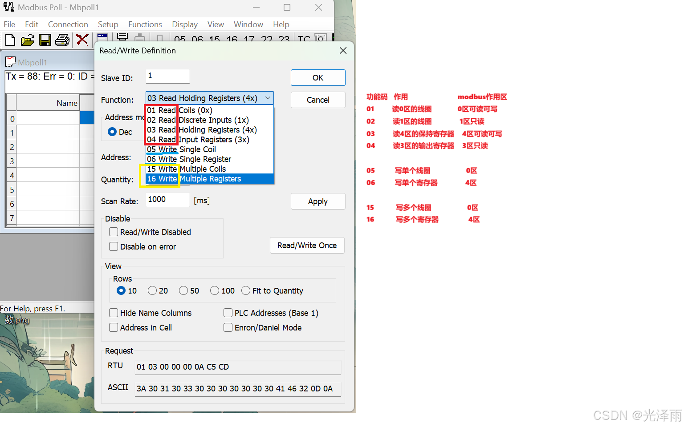
Task: Enable Hide Name Columns checkbox
Action: 114,313
